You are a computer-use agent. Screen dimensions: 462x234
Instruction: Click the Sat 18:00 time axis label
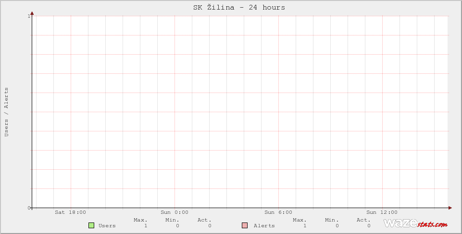[x=70, y=212]
